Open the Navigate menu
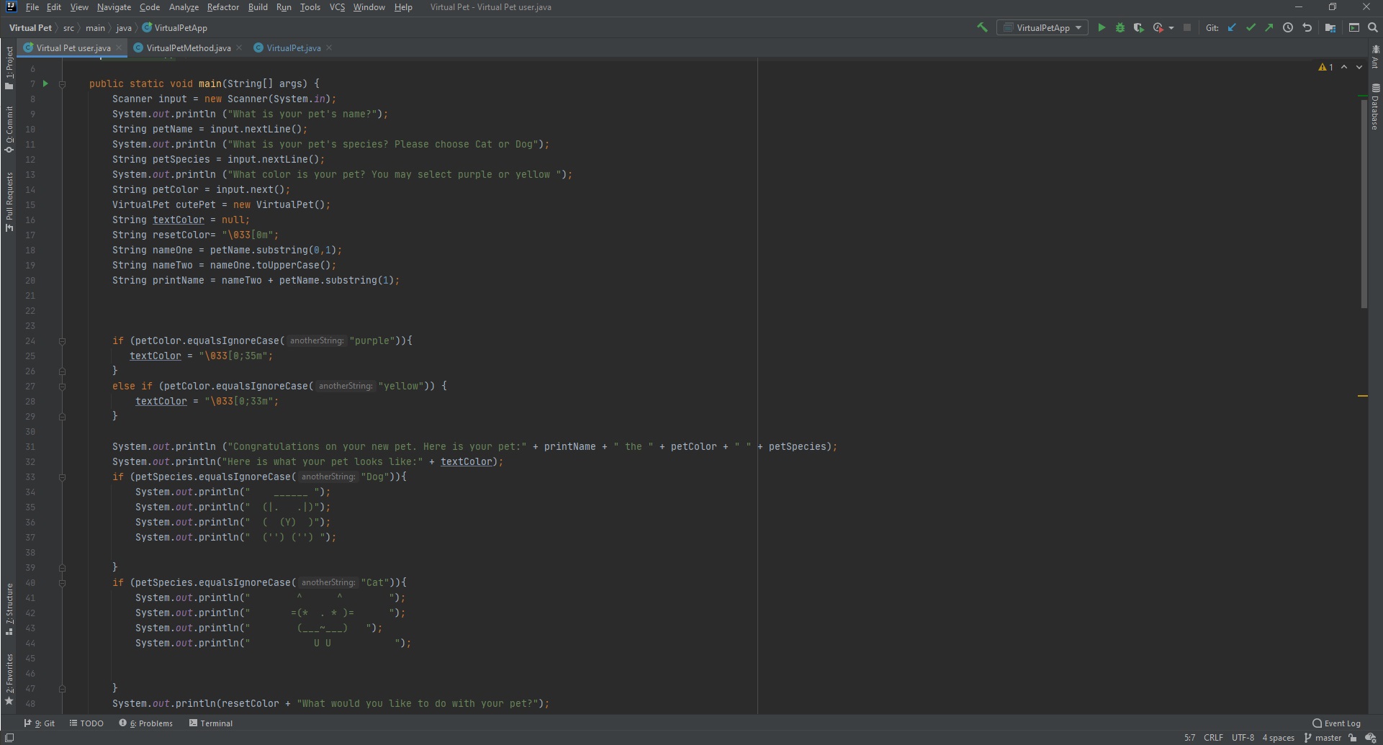 [x=114, y=6]
